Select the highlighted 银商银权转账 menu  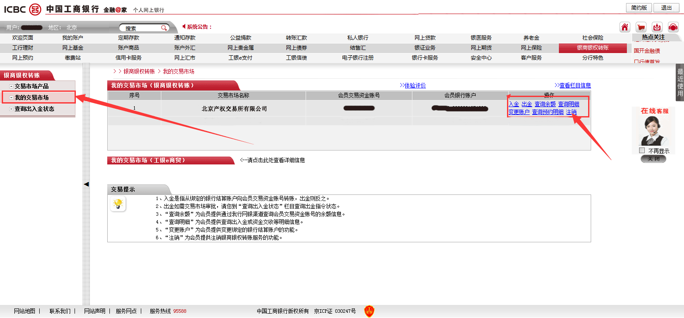pyautogui.click(x=593, y=48)
